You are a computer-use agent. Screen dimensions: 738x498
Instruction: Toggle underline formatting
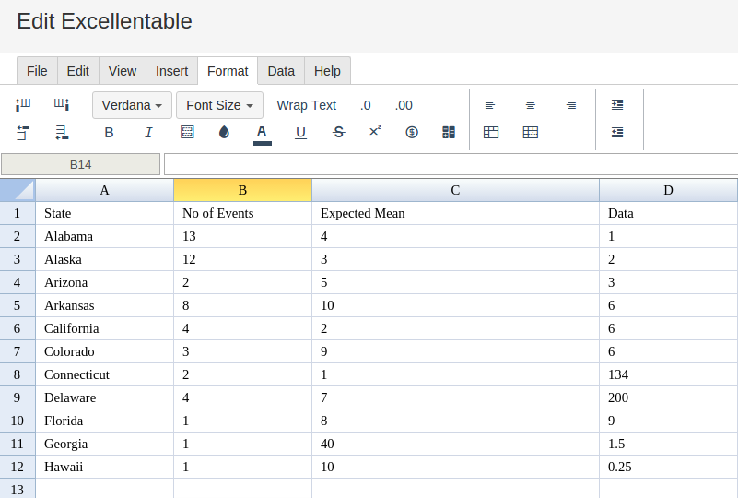click(300, 133)
